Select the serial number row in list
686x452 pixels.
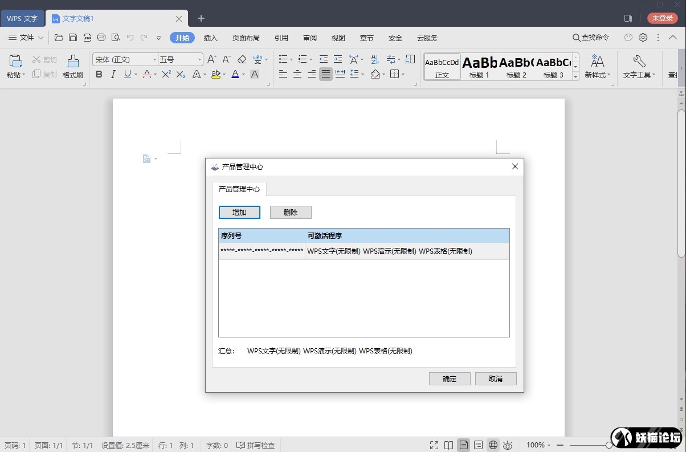364,251
